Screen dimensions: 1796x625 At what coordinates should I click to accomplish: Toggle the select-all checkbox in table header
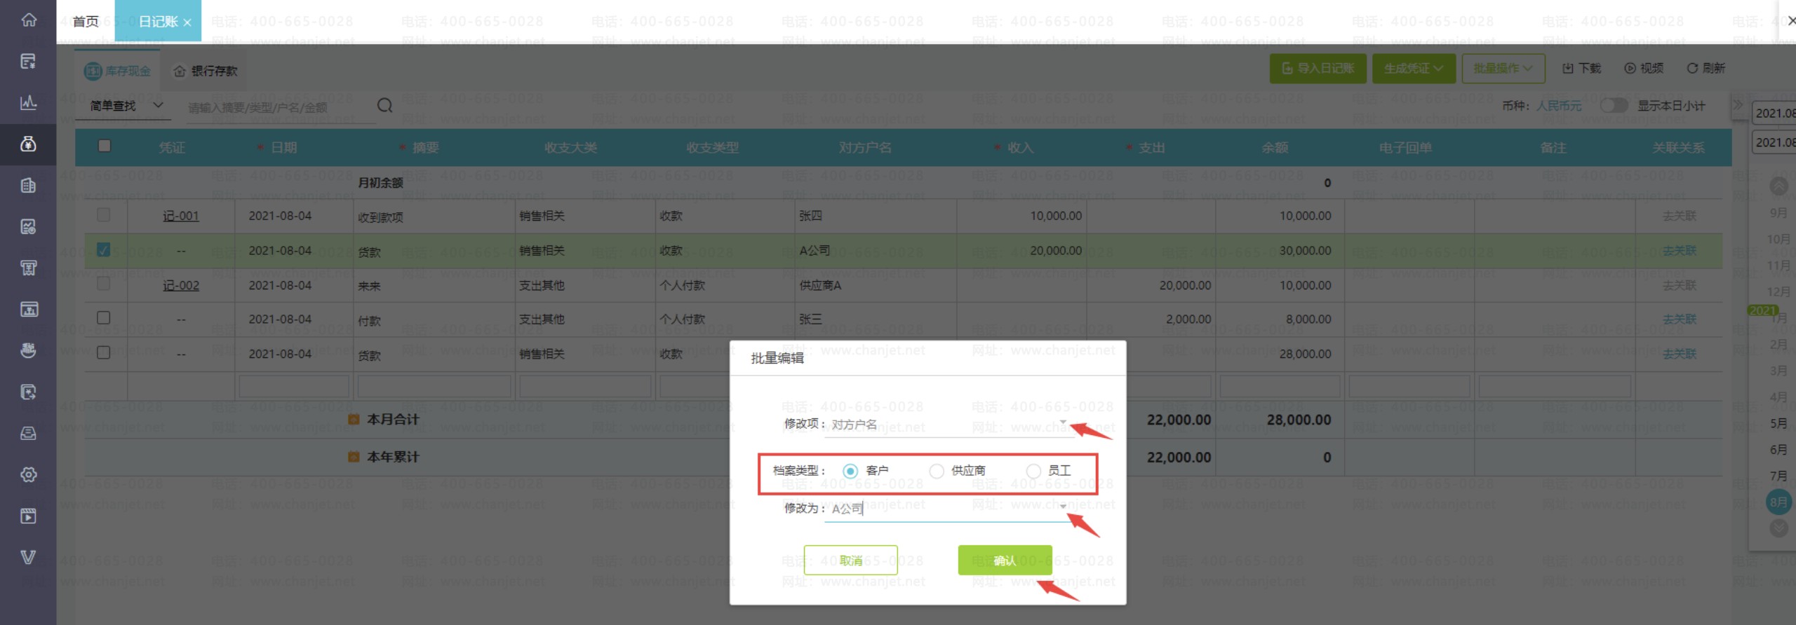[x=105, y=146]
